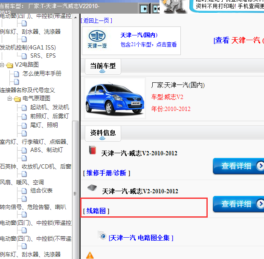Screen dimensions: 264x259
Task: Click the page icon beside 尾灯、照明
Action: (x=24, y=125)
